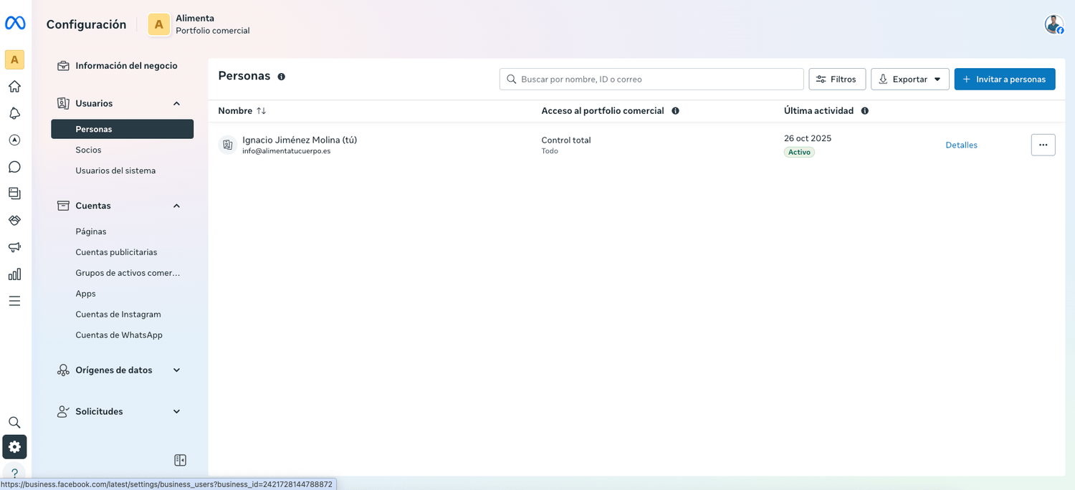Open the content pages icon in rail

point(14,193)
